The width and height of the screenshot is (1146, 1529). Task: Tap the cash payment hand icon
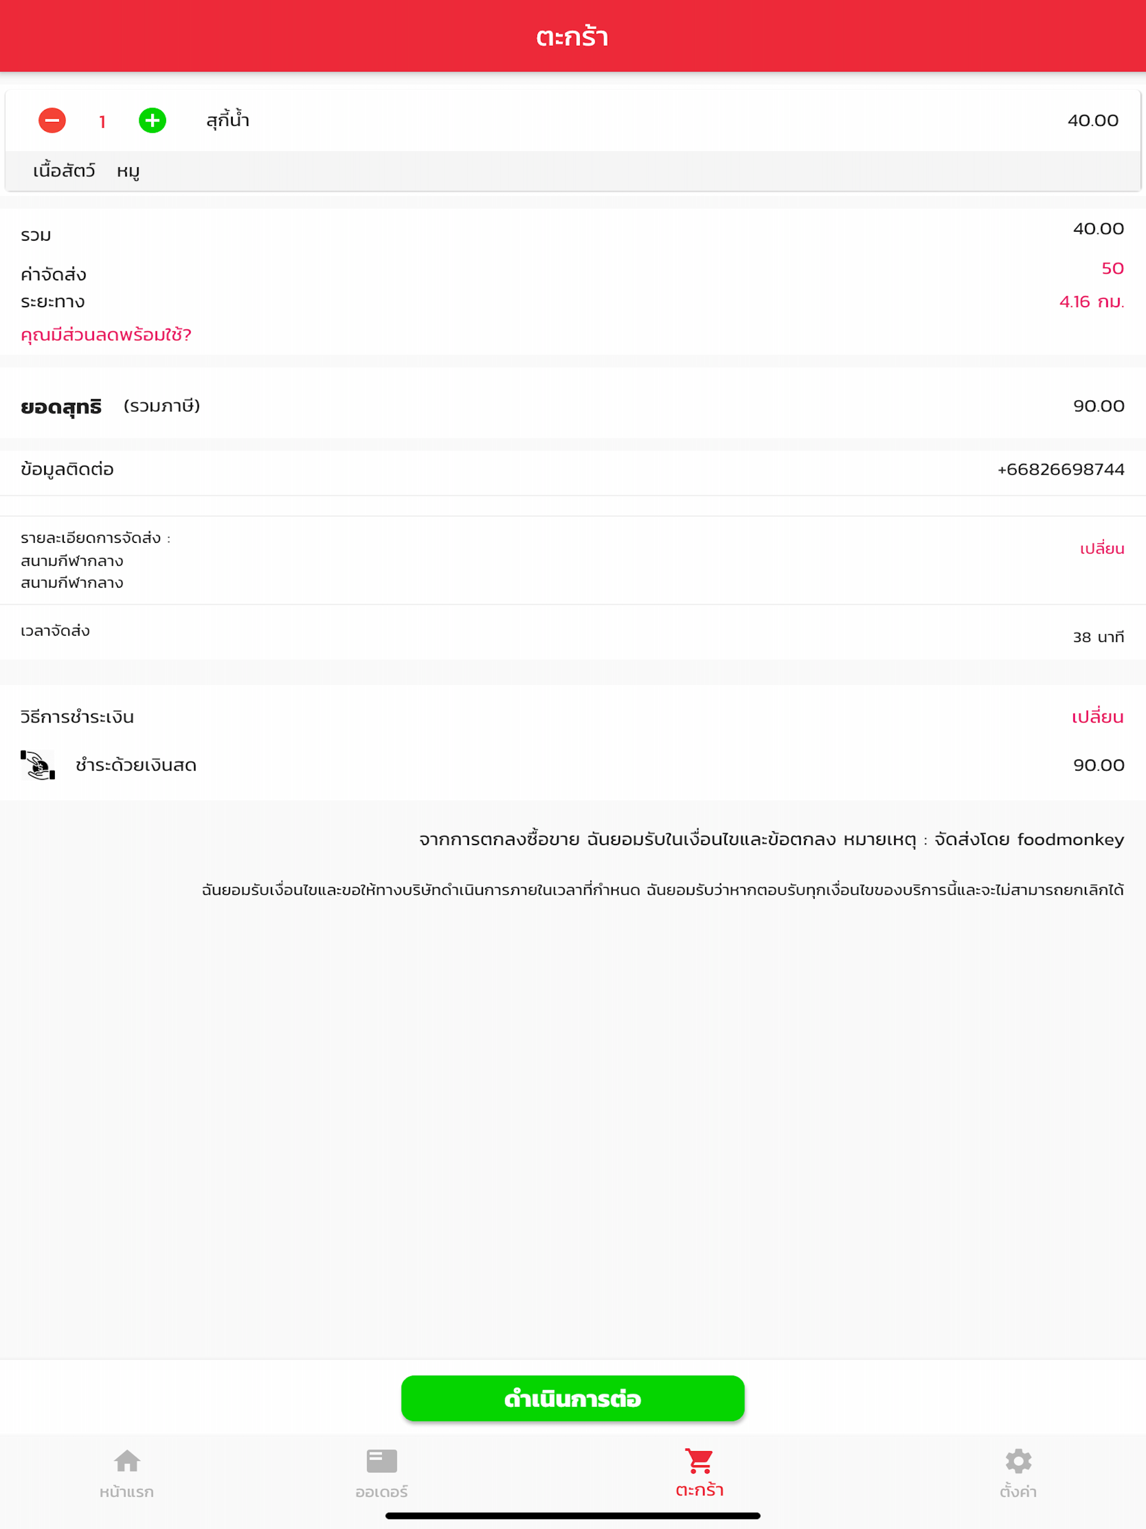pos(38,765)
